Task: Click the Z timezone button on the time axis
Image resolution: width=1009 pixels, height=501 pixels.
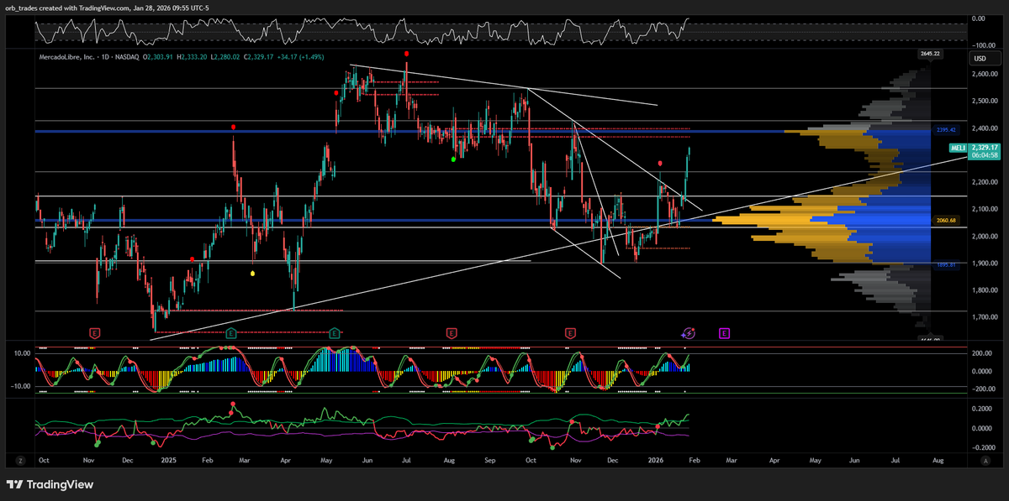Action: pyautogui.click(x=18, y=461)
